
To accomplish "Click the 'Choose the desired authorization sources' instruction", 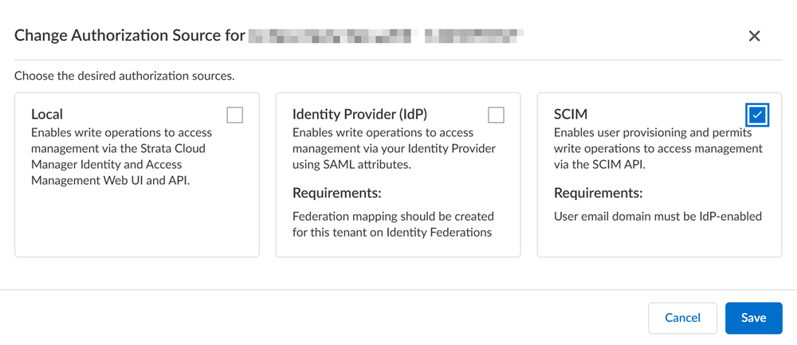I will pyautogui.click(x=124, y=76).
